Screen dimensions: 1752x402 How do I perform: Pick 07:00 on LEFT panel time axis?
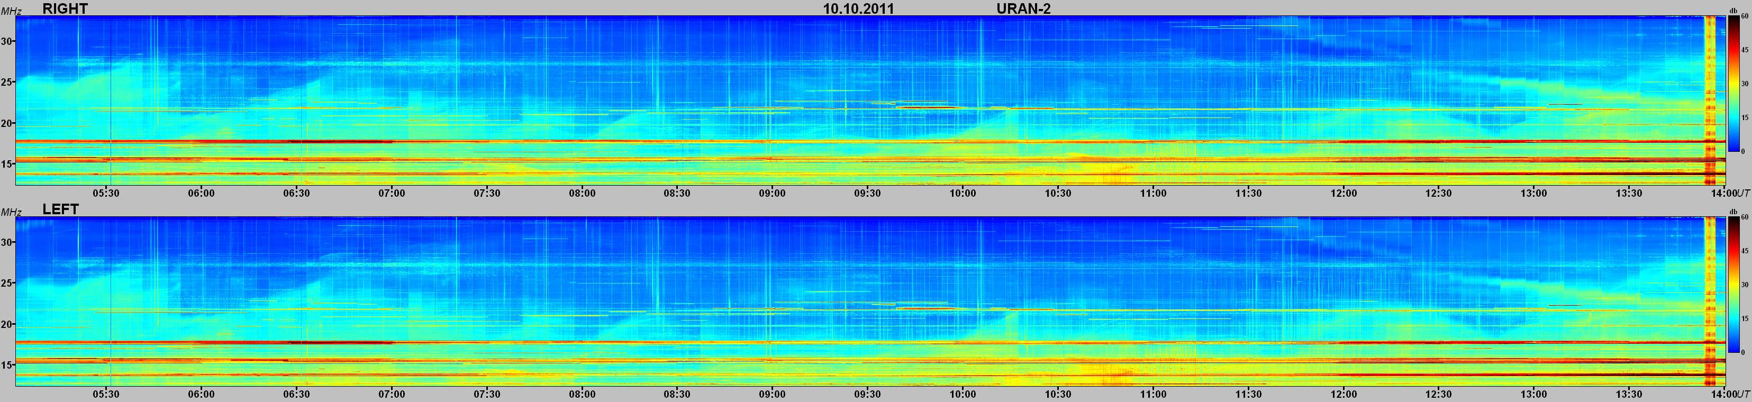[x=392, y=395]
